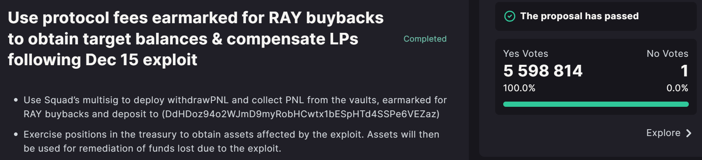Click the withdrawPNL word in description
This screenshot has height=160, width=702.
pos(198,100)
